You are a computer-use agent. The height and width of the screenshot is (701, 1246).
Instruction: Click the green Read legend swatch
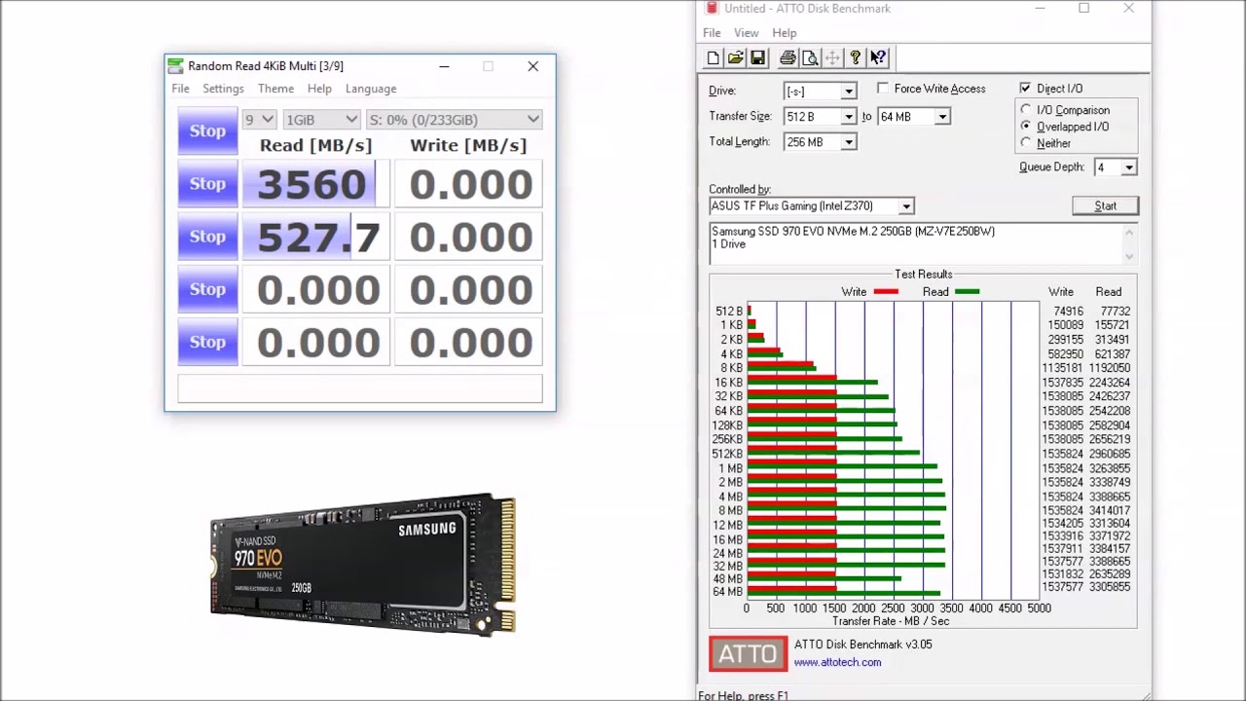tap(967, 292)
